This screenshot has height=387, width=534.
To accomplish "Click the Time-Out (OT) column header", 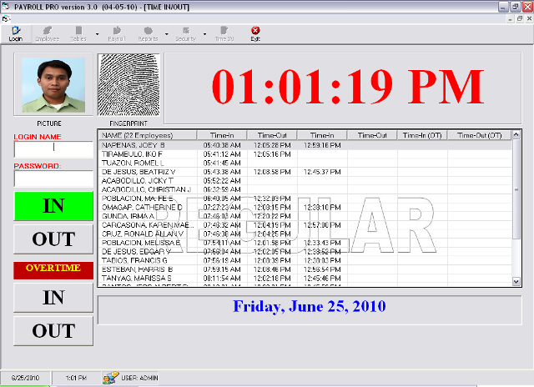I will pos(480,135).
